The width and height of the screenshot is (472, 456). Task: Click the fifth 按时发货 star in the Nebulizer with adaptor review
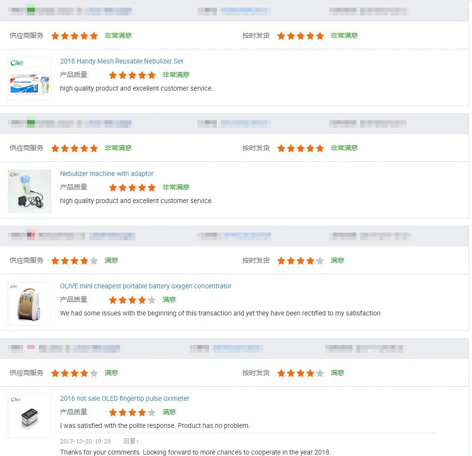point(320,148)
